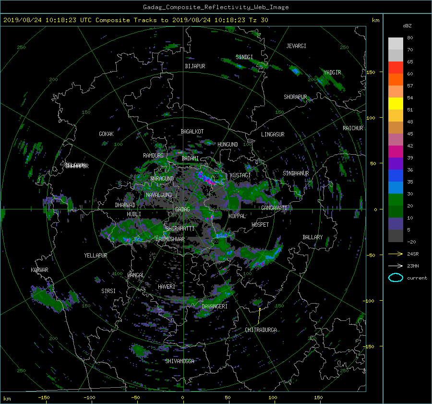
Task: Click the DHARWAD city label
Action: [x=125, y=205]
